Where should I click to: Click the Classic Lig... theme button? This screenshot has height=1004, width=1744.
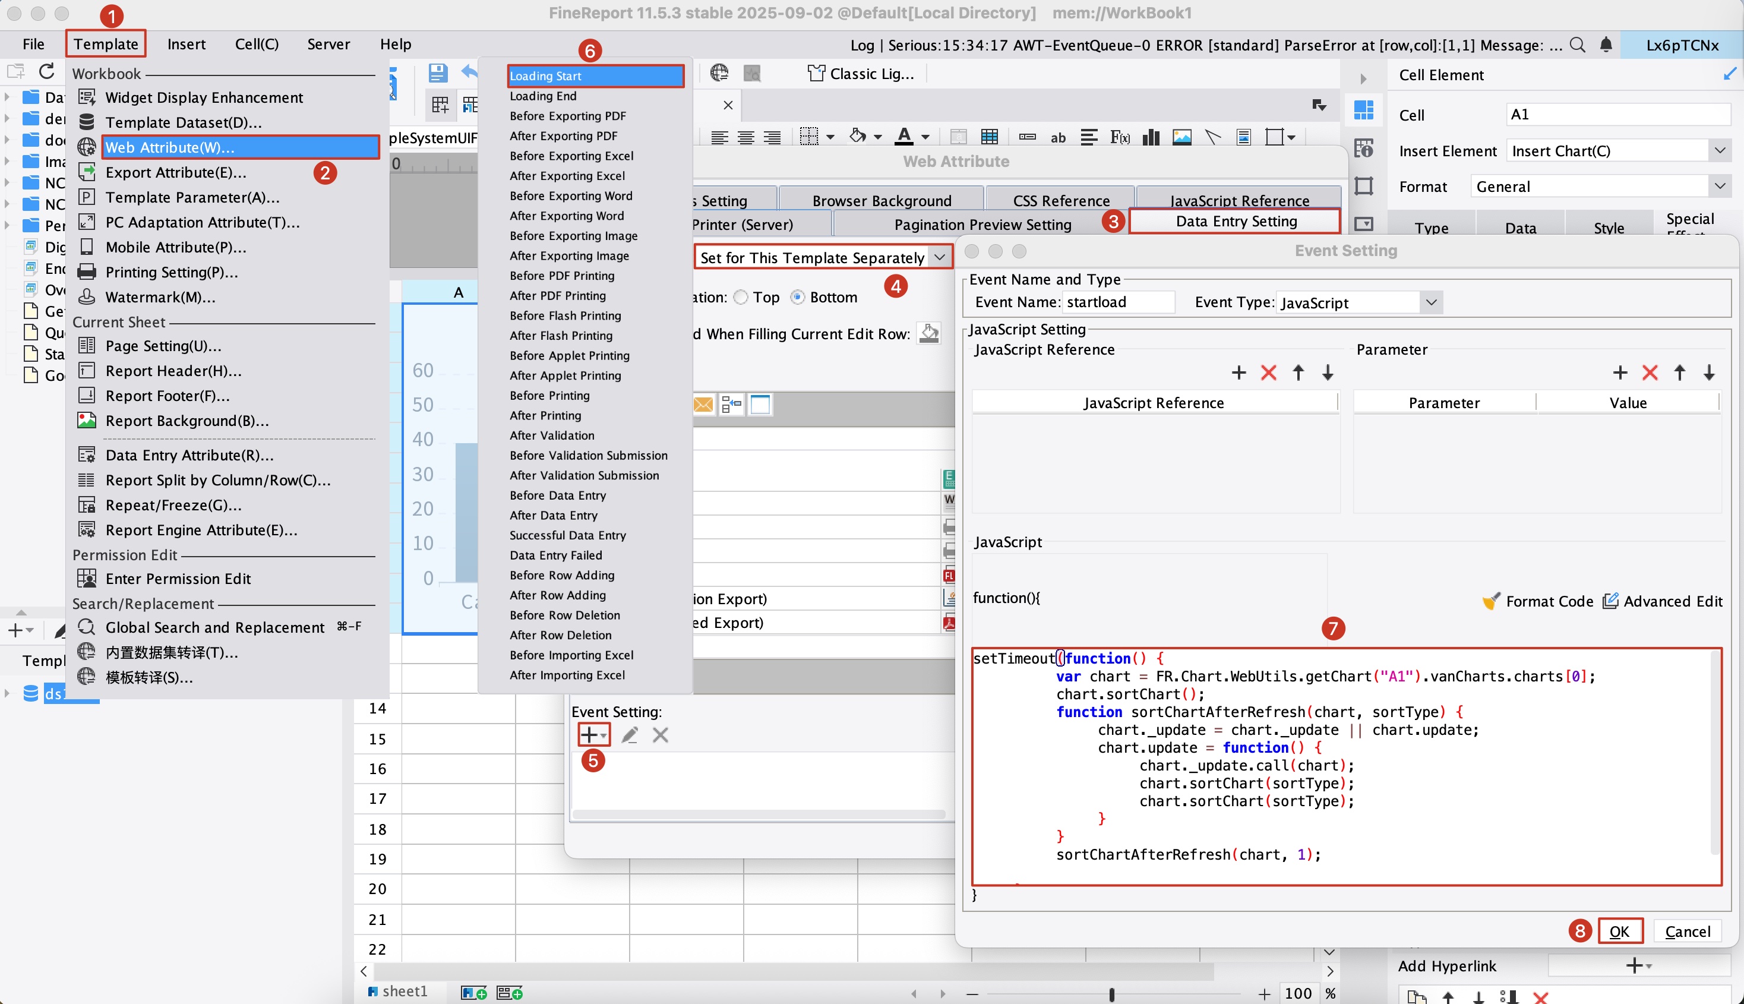(861, 73)
